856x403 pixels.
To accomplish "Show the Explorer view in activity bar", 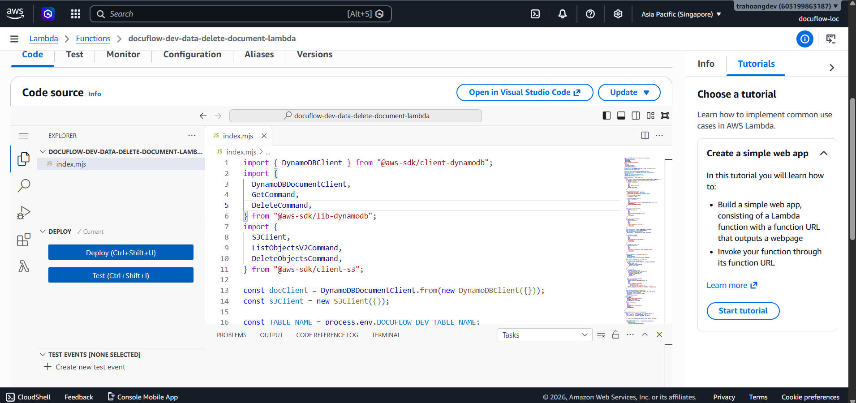I will point(24,159).
